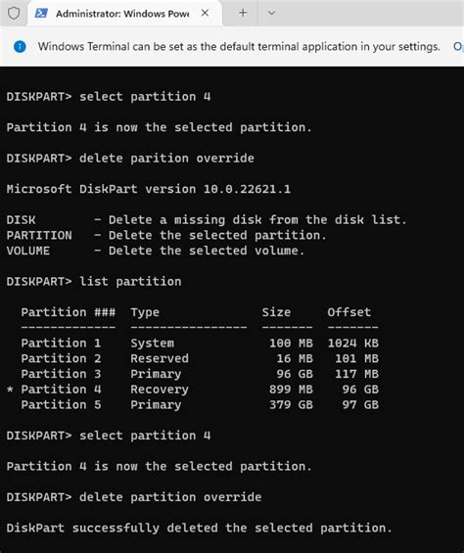
Task: Click the misspelled "delete parition override" command
Action: coord(130,159)
